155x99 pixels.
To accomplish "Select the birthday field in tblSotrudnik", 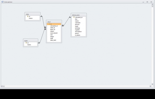I will [79, 28].
